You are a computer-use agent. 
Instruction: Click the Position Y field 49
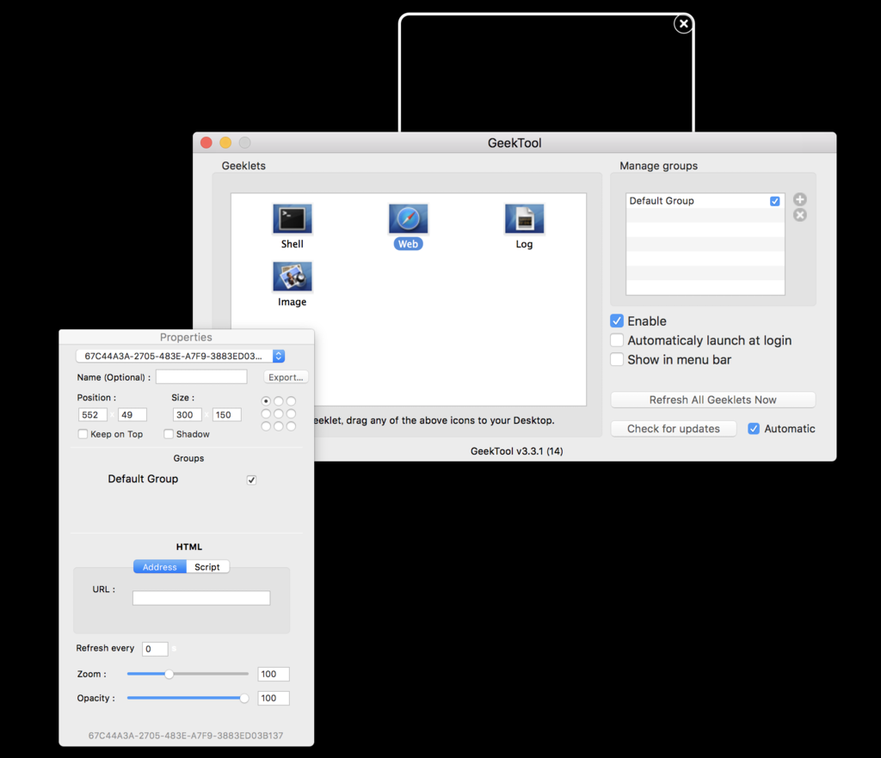(x=132, y=414)
